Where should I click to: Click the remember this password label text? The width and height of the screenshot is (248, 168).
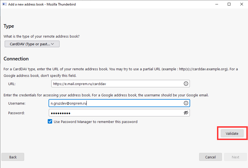95,122
